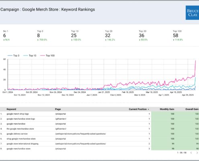Click /prizeportal page in row 1
Viewport: 199px width, 161px height.
coord(60,114)
